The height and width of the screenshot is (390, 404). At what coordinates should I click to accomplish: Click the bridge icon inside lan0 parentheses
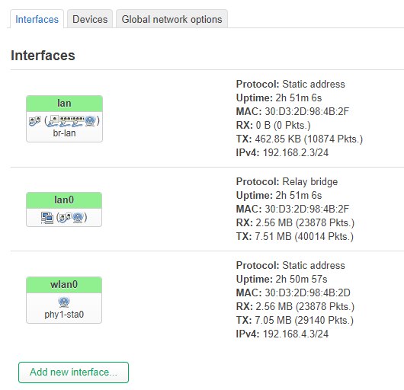(66, 218)
